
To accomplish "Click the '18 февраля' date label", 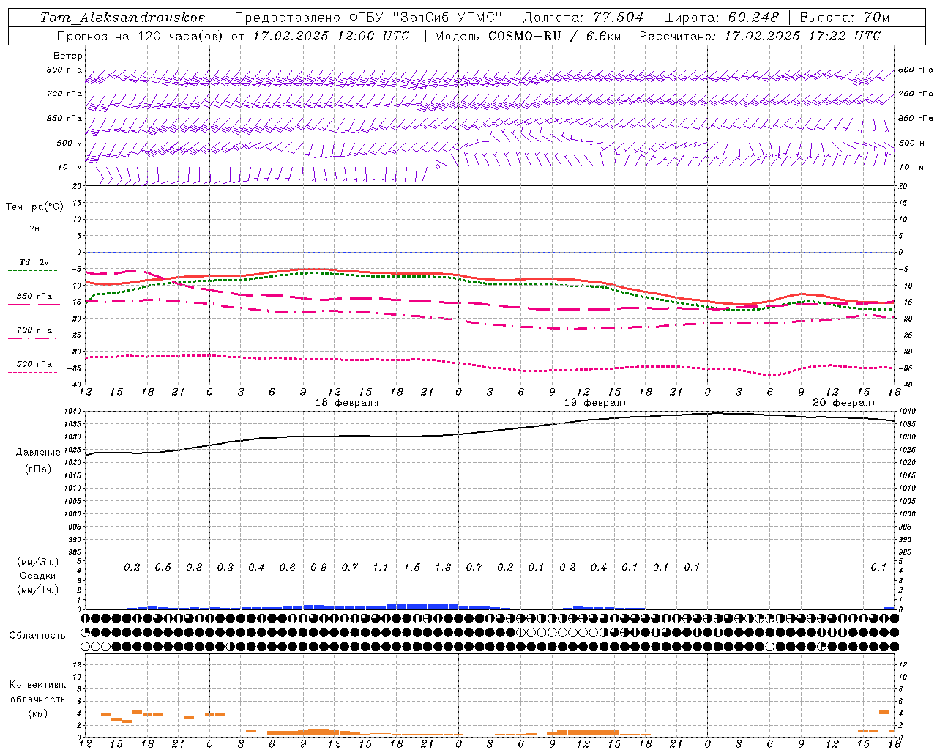I will (347, 403).
